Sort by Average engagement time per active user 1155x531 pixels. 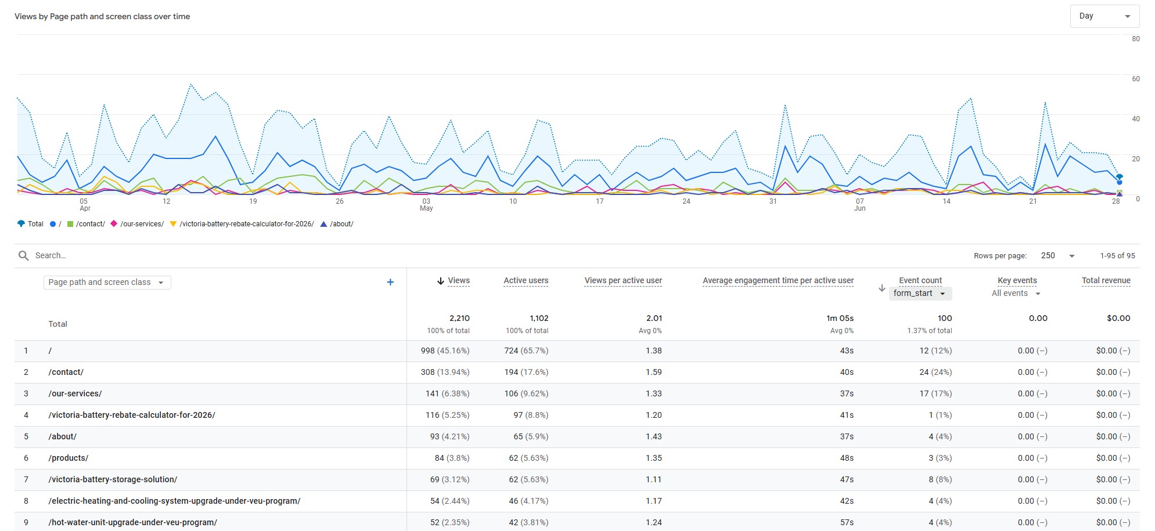(778, 280)
